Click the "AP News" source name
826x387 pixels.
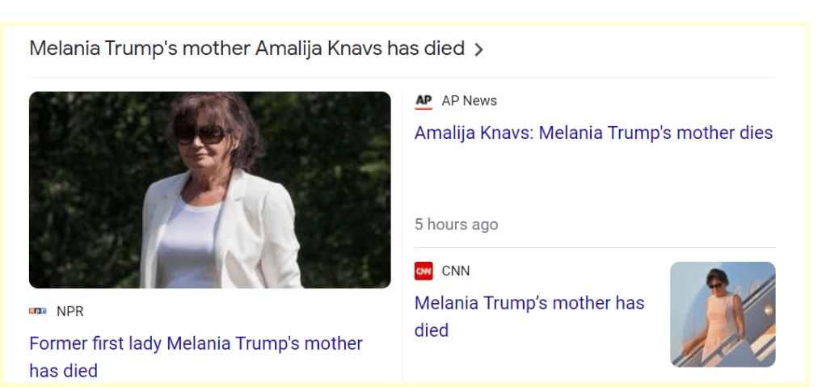pyautogui.click(x=469, y=101)
